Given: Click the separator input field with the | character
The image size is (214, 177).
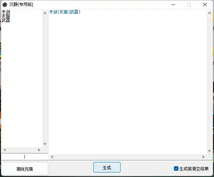Looking at the screenshot, I should (x=24, y=157).
